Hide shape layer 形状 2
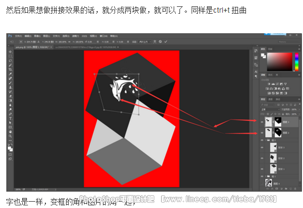303x208 pixels. [262, 158]
